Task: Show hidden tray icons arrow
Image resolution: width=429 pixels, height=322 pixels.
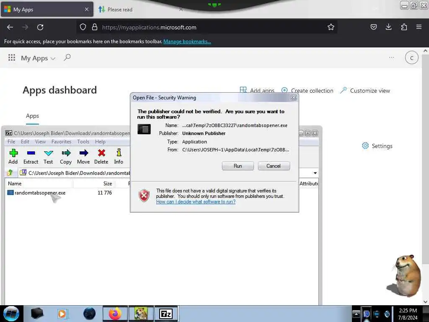Action: click(356, 314)
